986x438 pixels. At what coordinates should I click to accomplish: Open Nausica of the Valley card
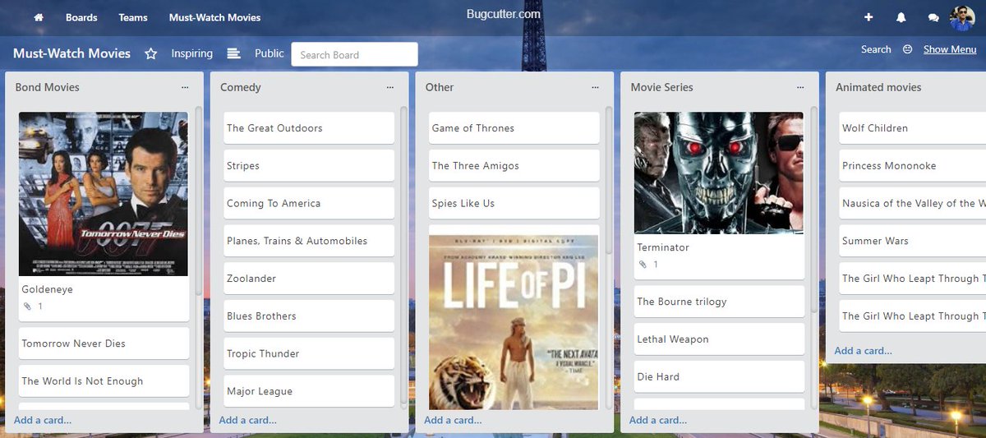[912, 204]
